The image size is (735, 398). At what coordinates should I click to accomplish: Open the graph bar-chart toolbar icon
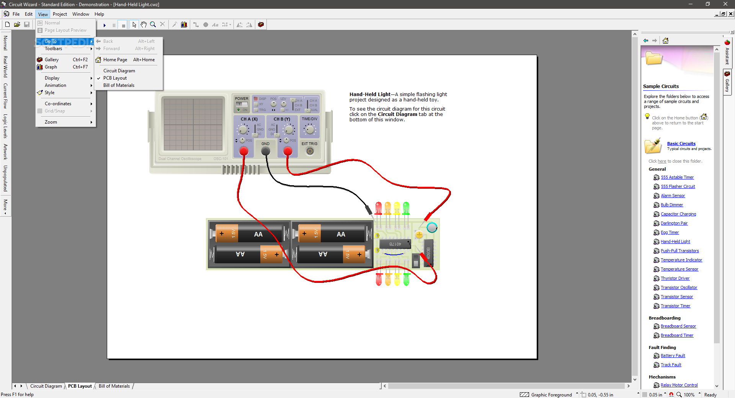tap(184, 24)
